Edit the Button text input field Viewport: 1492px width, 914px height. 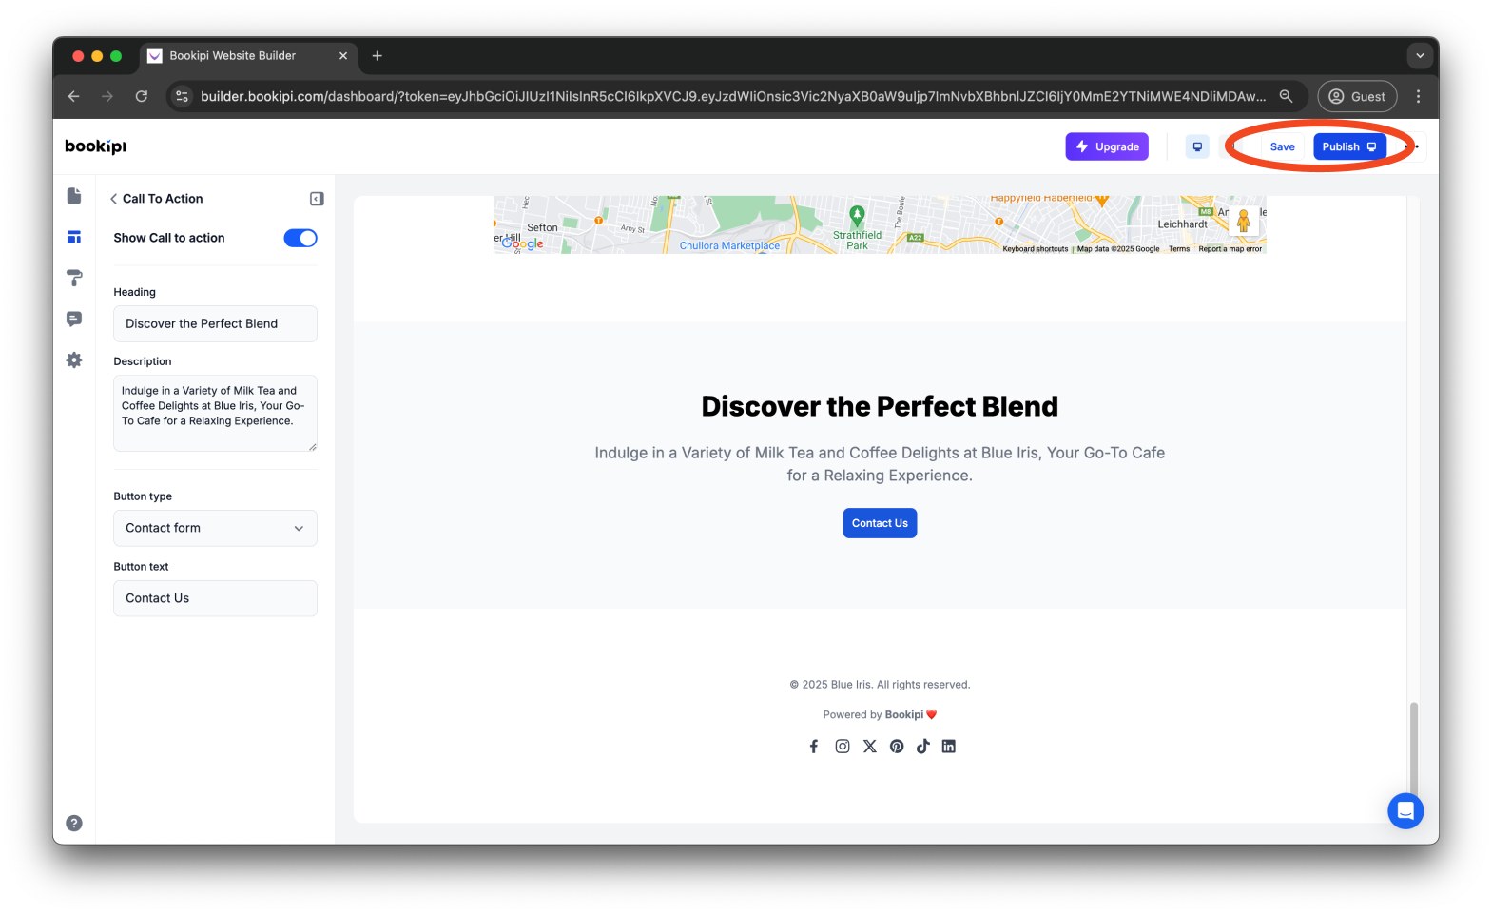(x=215, y=598)
